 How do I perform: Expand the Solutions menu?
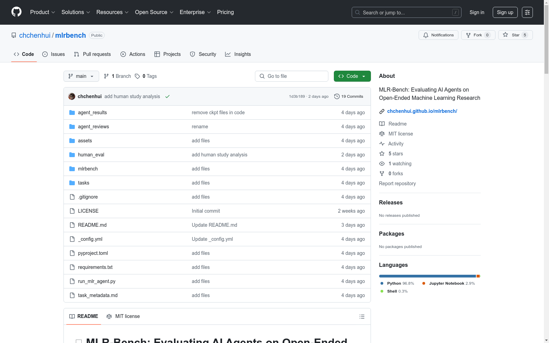pos(76,12)
